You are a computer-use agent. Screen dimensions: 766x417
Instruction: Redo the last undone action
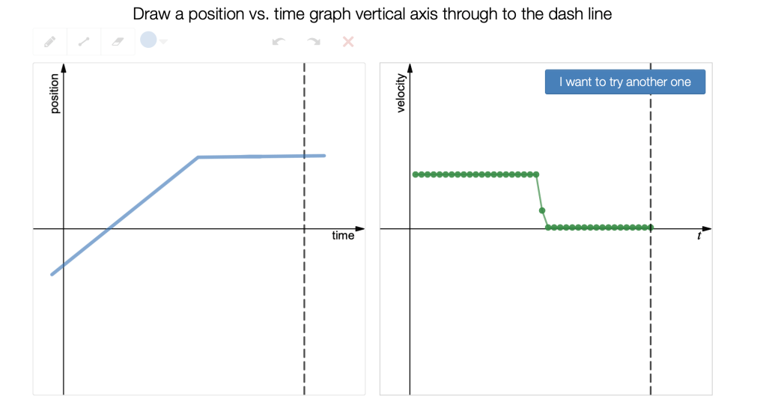pyautogui.click(x=314, y=42)
